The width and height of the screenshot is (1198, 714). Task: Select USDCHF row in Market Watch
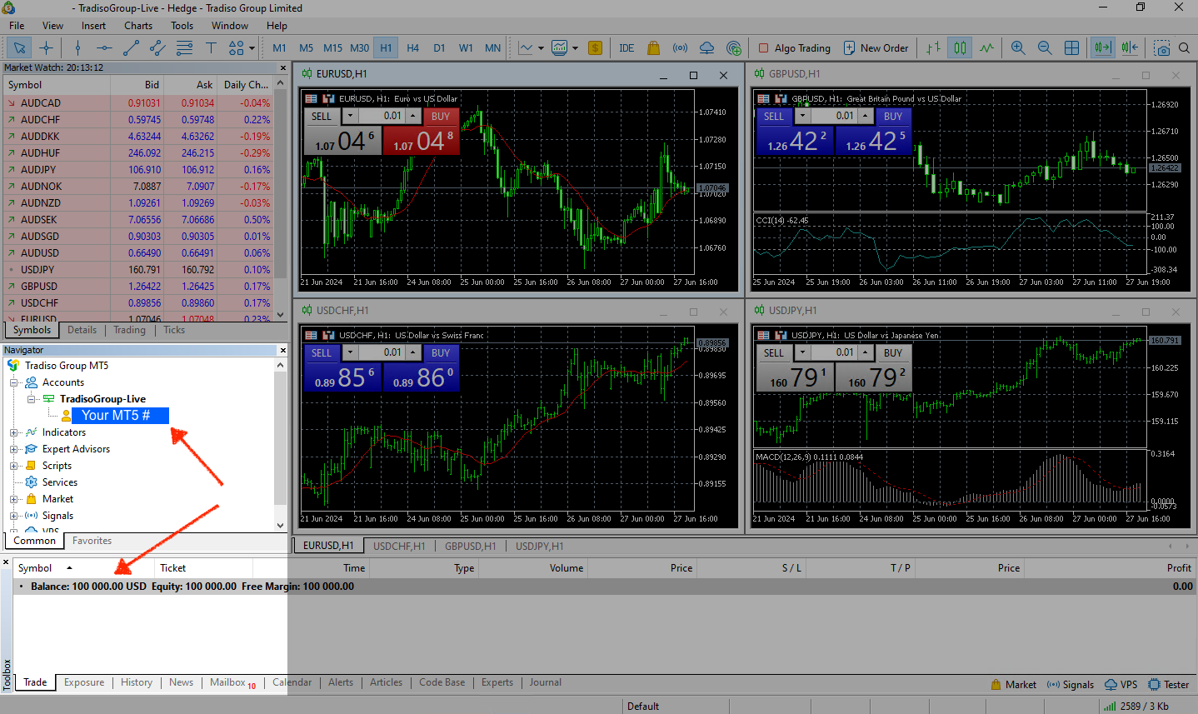point(138,302)
